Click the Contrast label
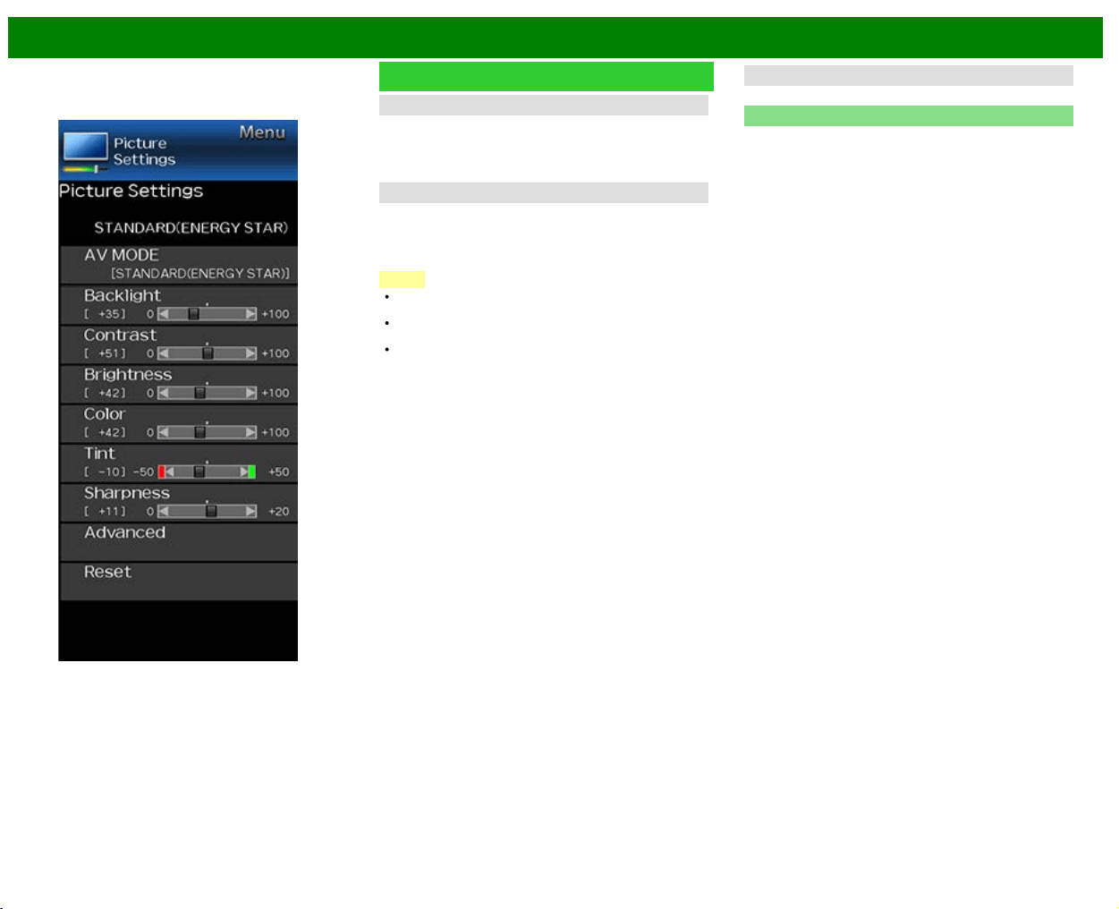1119x909 pixels. (x=120, y=336)
